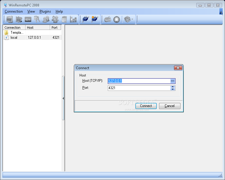
Task: Click the round stop toolbar button
Action: [117, 19]
